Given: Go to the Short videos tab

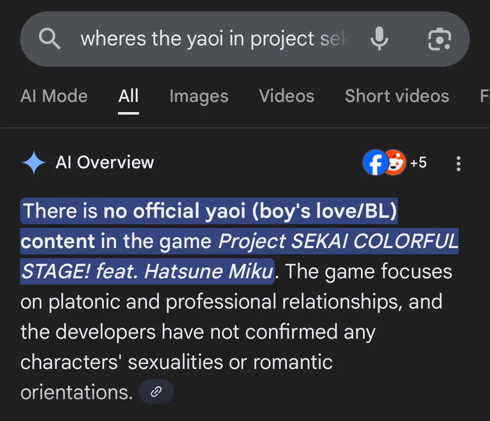Looking at the screenshot, I should [x=397, y=96].
